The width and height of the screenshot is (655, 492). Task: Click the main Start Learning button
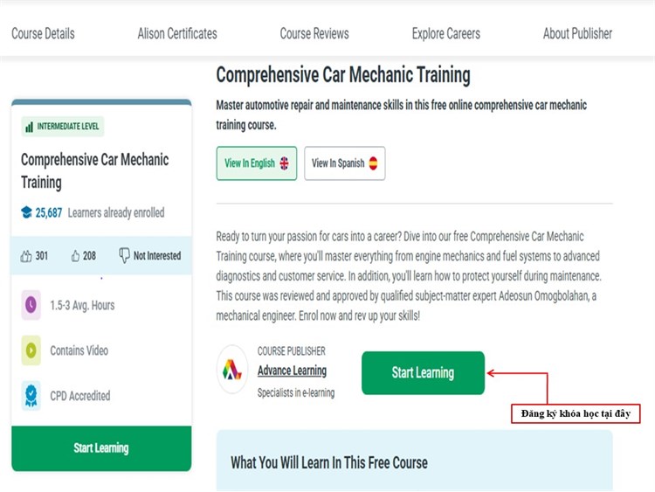coord(423,372)
